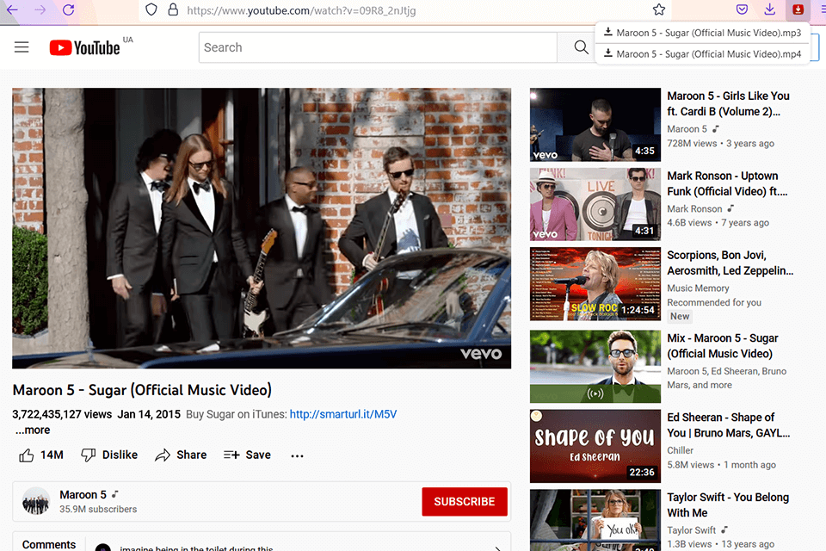Like the video with thumbs-up icon

27,455
